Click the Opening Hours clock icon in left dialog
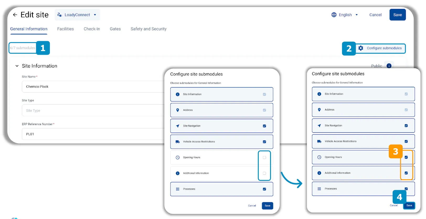 (x=178, y=157)
